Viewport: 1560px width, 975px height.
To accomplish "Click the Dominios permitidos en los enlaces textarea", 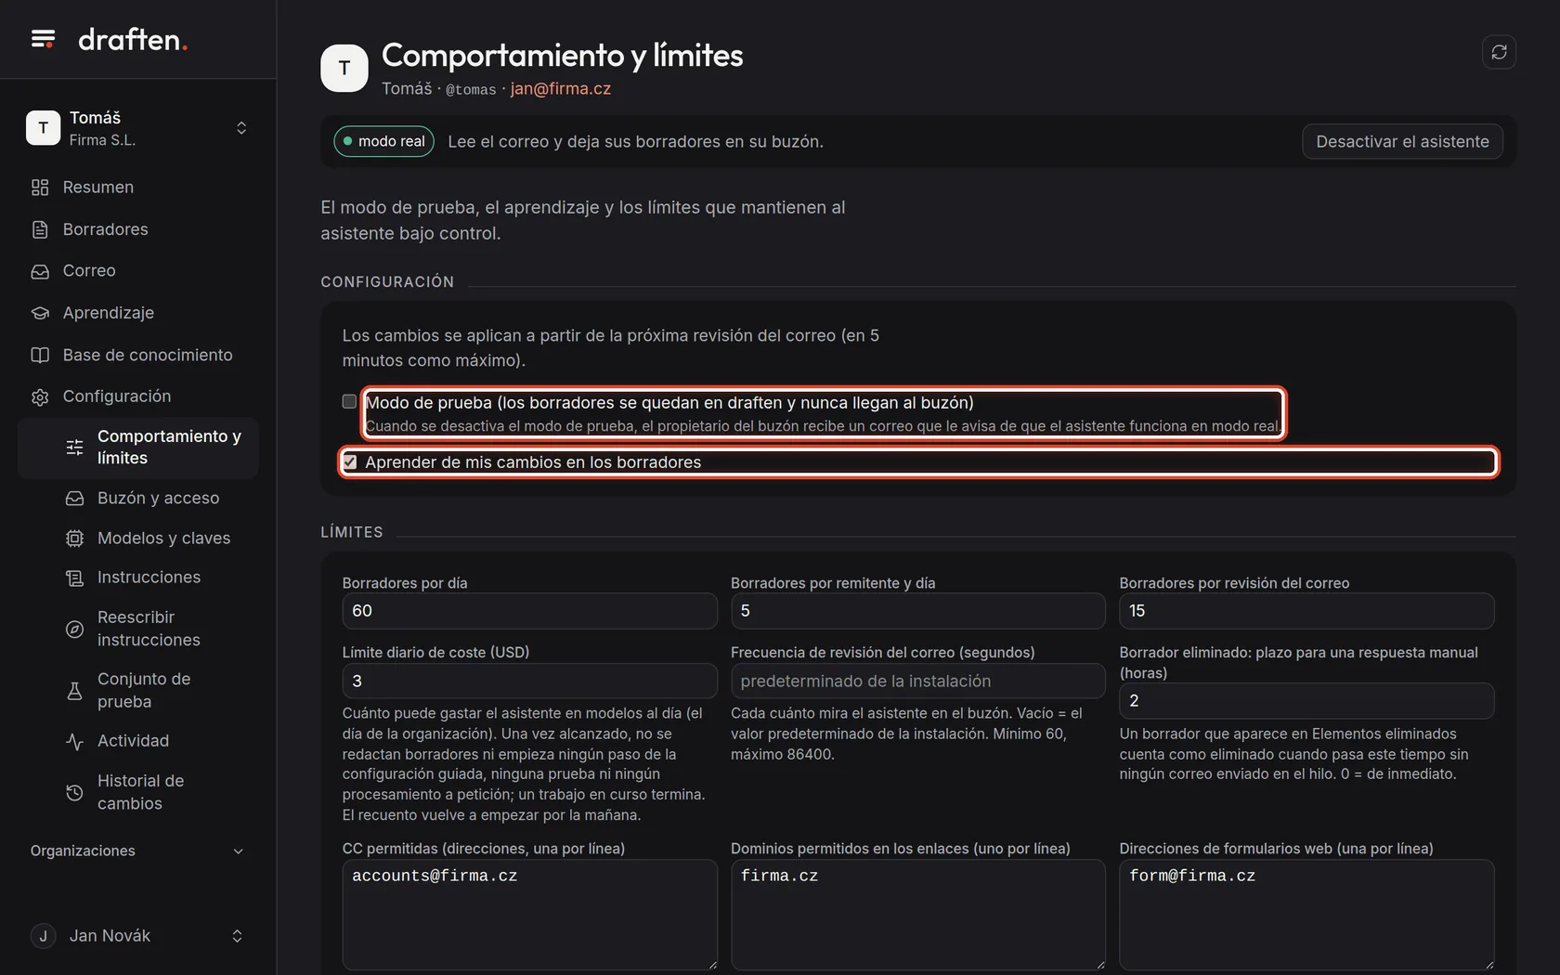I will click(917, 915).
